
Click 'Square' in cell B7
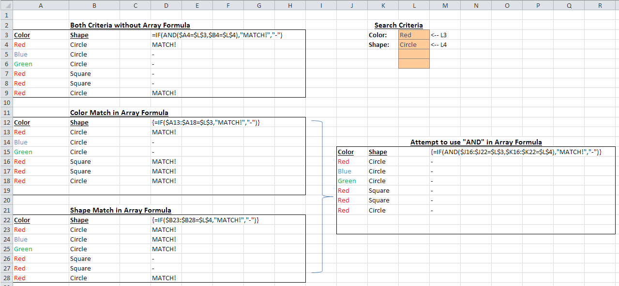pos(80,73)
